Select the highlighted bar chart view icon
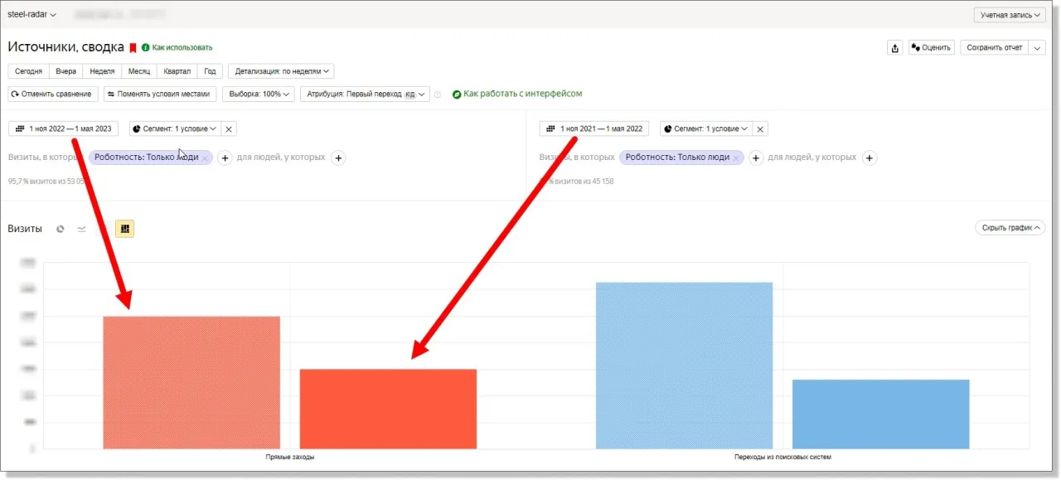The width and height of the screenshot is (1061, 480). click(x=124, y=229)
